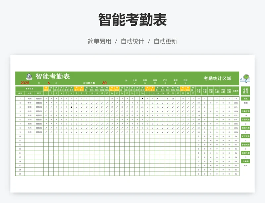Click the 休假 rectangle legend symbol
Screen dimensions: 265x203
145,83
